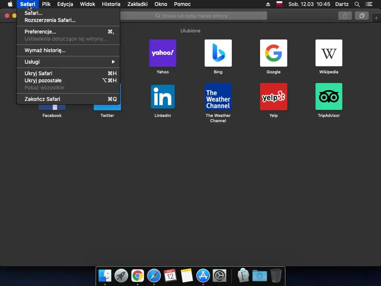Click the Share button in Safari toolbar
Image resolution: width=381 pixels, height=286 pixels.
click(345, 16)
